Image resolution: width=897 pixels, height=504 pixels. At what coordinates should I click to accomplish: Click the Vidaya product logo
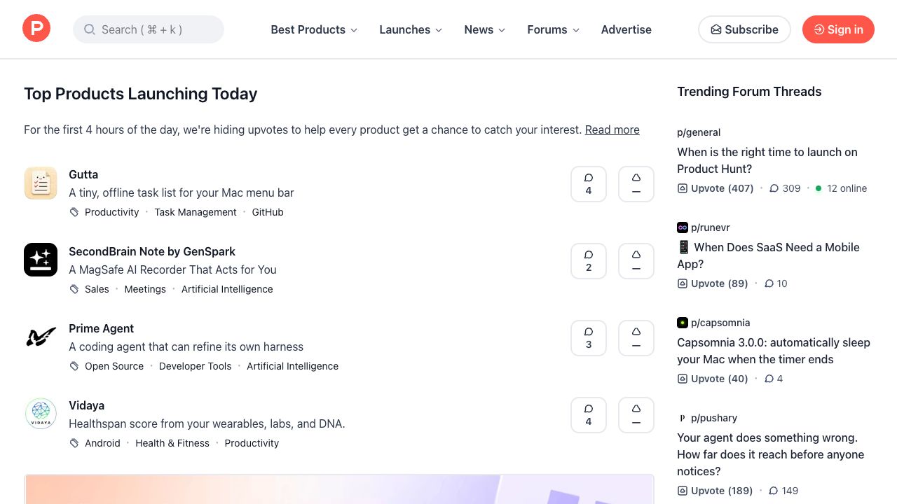click(x=41, y=414)
